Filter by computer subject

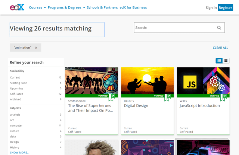[36, 126]
